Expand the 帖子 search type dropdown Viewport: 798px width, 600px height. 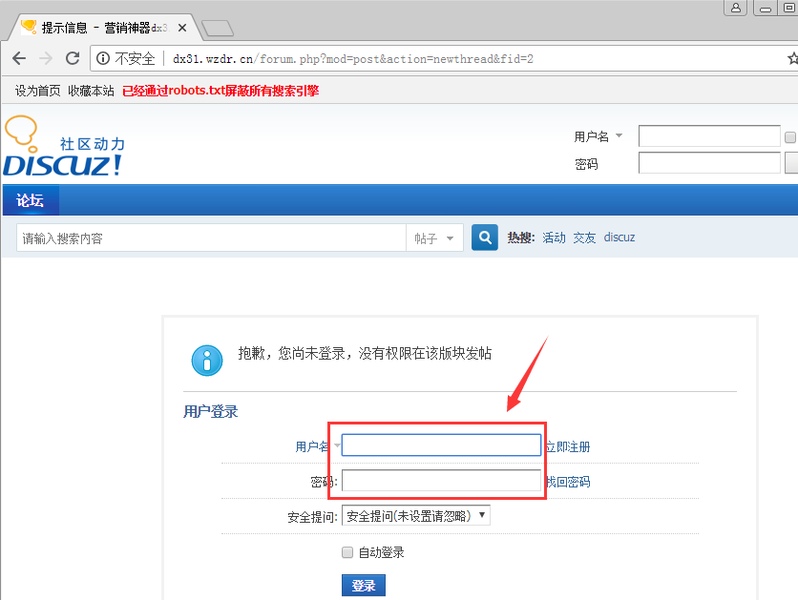point(435,238)
